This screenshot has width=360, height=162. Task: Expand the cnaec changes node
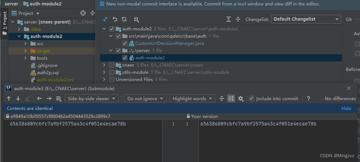click(x=105, y=65)
